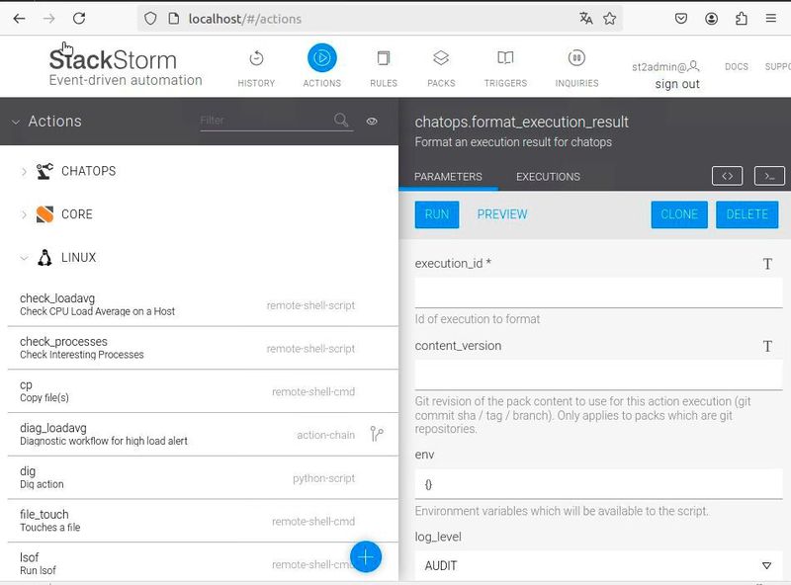Click the CORE pack orange icon
Image resolution: width=791 pixels, height=585 pixels.
coord(44,214)
